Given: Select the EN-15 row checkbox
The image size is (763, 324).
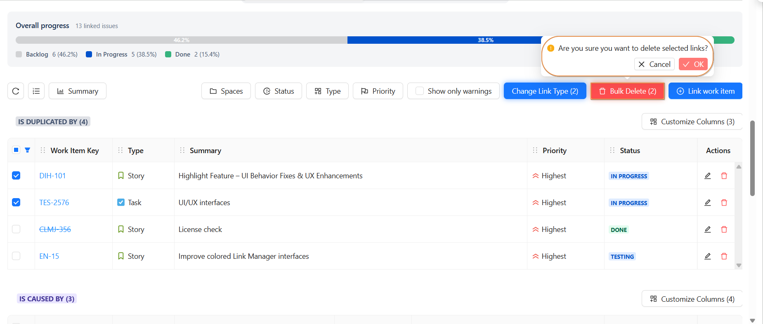Looking at the screenshot, I should tap(16, 256).
